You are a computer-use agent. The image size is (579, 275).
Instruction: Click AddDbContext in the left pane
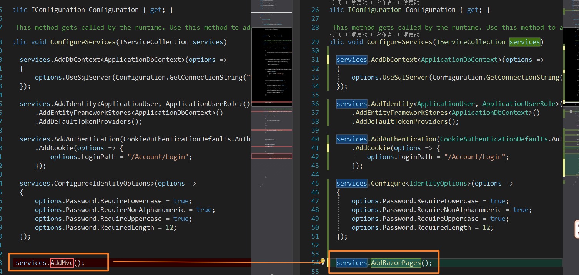77,60
